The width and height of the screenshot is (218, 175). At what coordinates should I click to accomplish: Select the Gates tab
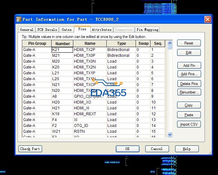[x=67, y=30]
